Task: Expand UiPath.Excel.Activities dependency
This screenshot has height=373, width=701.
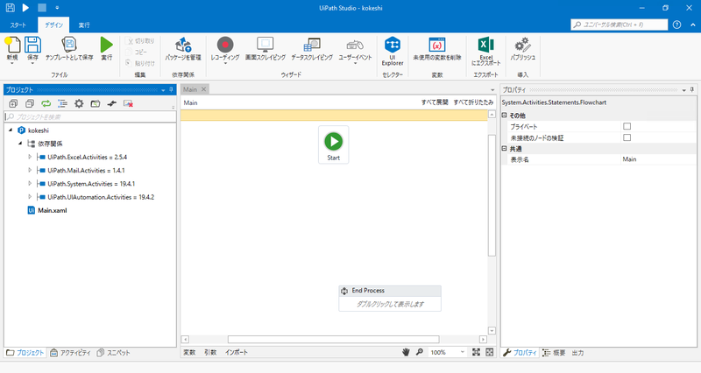Action: pyautogui.click(x=30, y=157)
